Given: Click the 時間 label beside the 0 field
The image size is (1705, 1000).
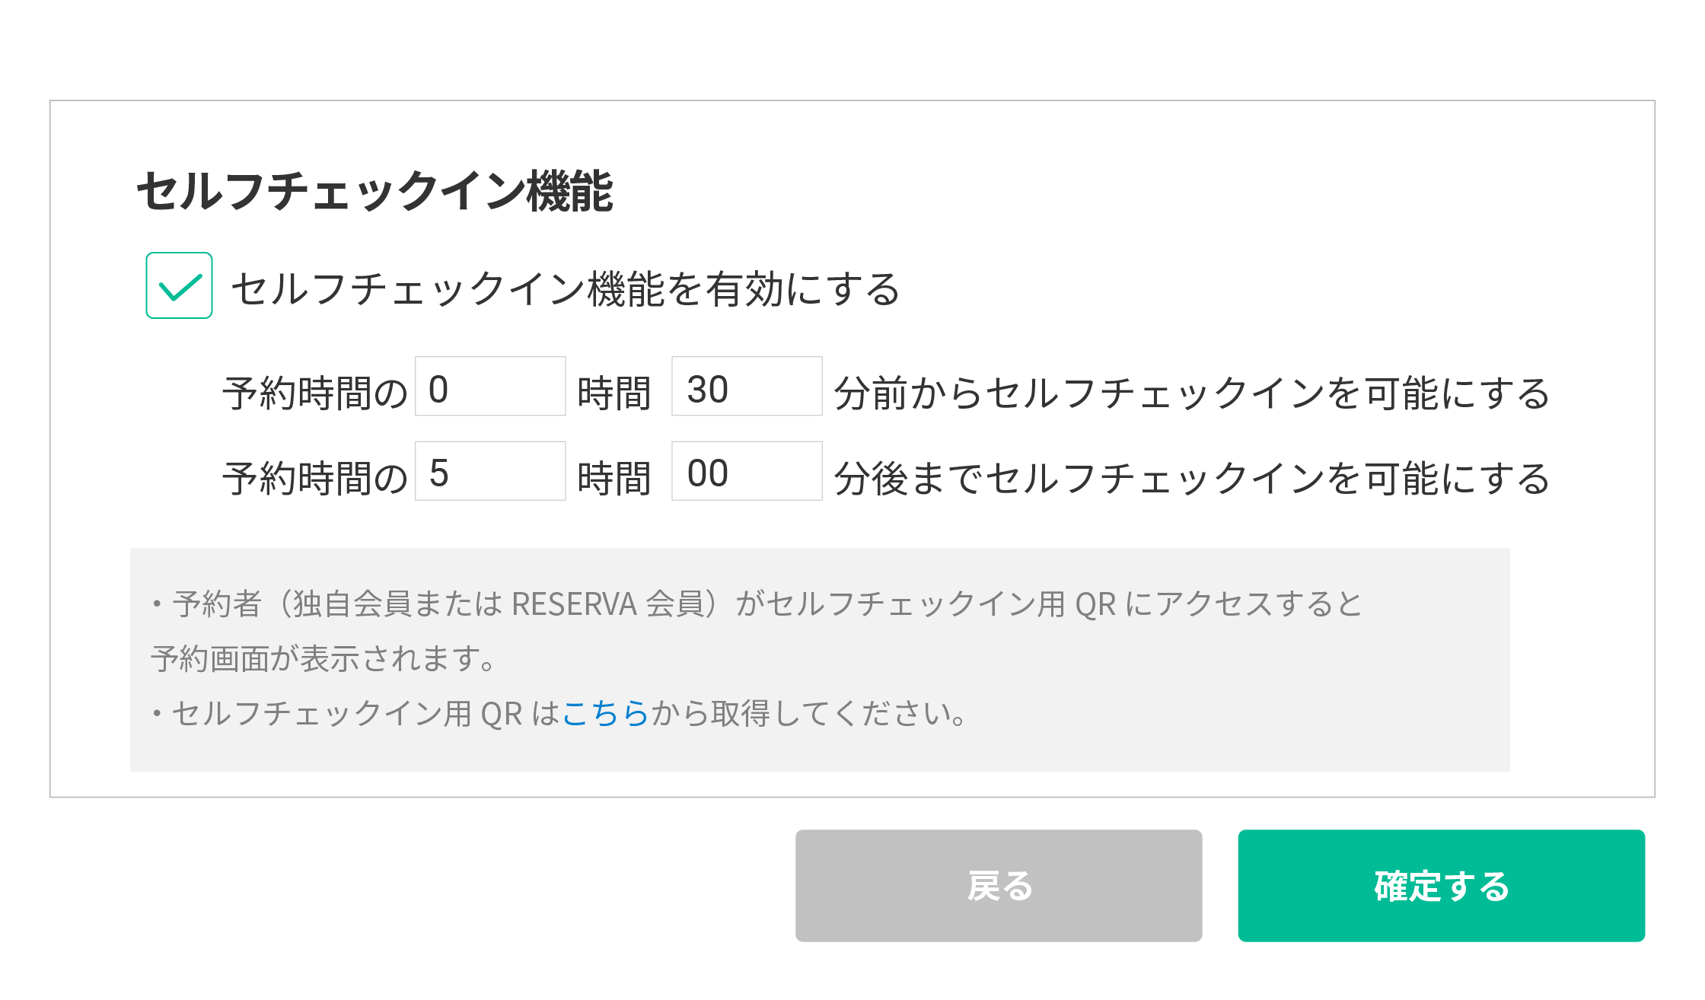Looking at the screenshot, I should 614,394.
